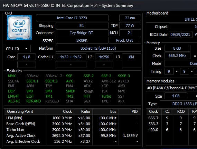Screen dimensions: 197x149
Task: Select the Cache L1 4x32 + 4x32 field
Action: click(x=71, y=57)
